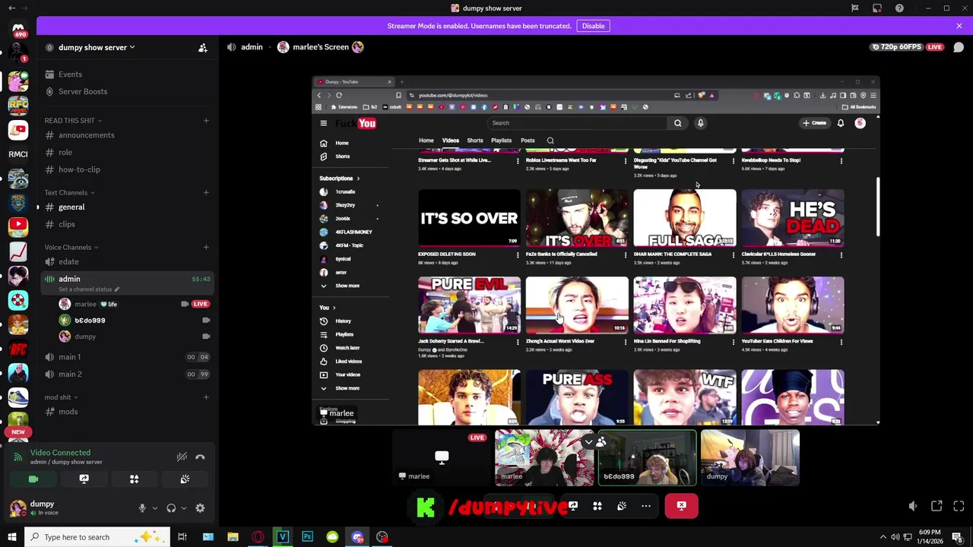Collapse the Text Channels category

(68, 192)
